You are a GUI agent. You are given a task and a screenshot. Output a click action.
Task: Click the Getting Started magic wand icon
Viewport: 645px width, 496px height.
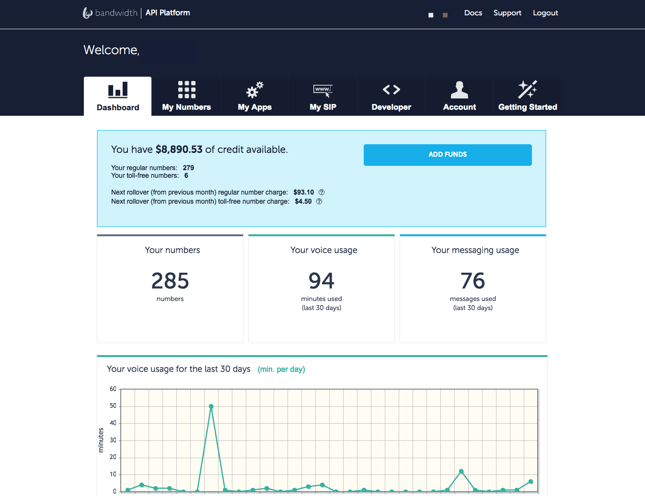[x=528, y=90]
